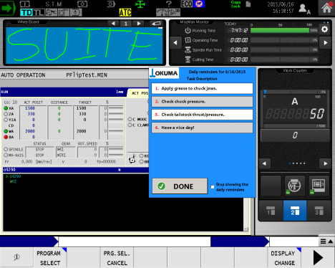
Task: Click the WA axis indicator
Action: coord(6,131)
